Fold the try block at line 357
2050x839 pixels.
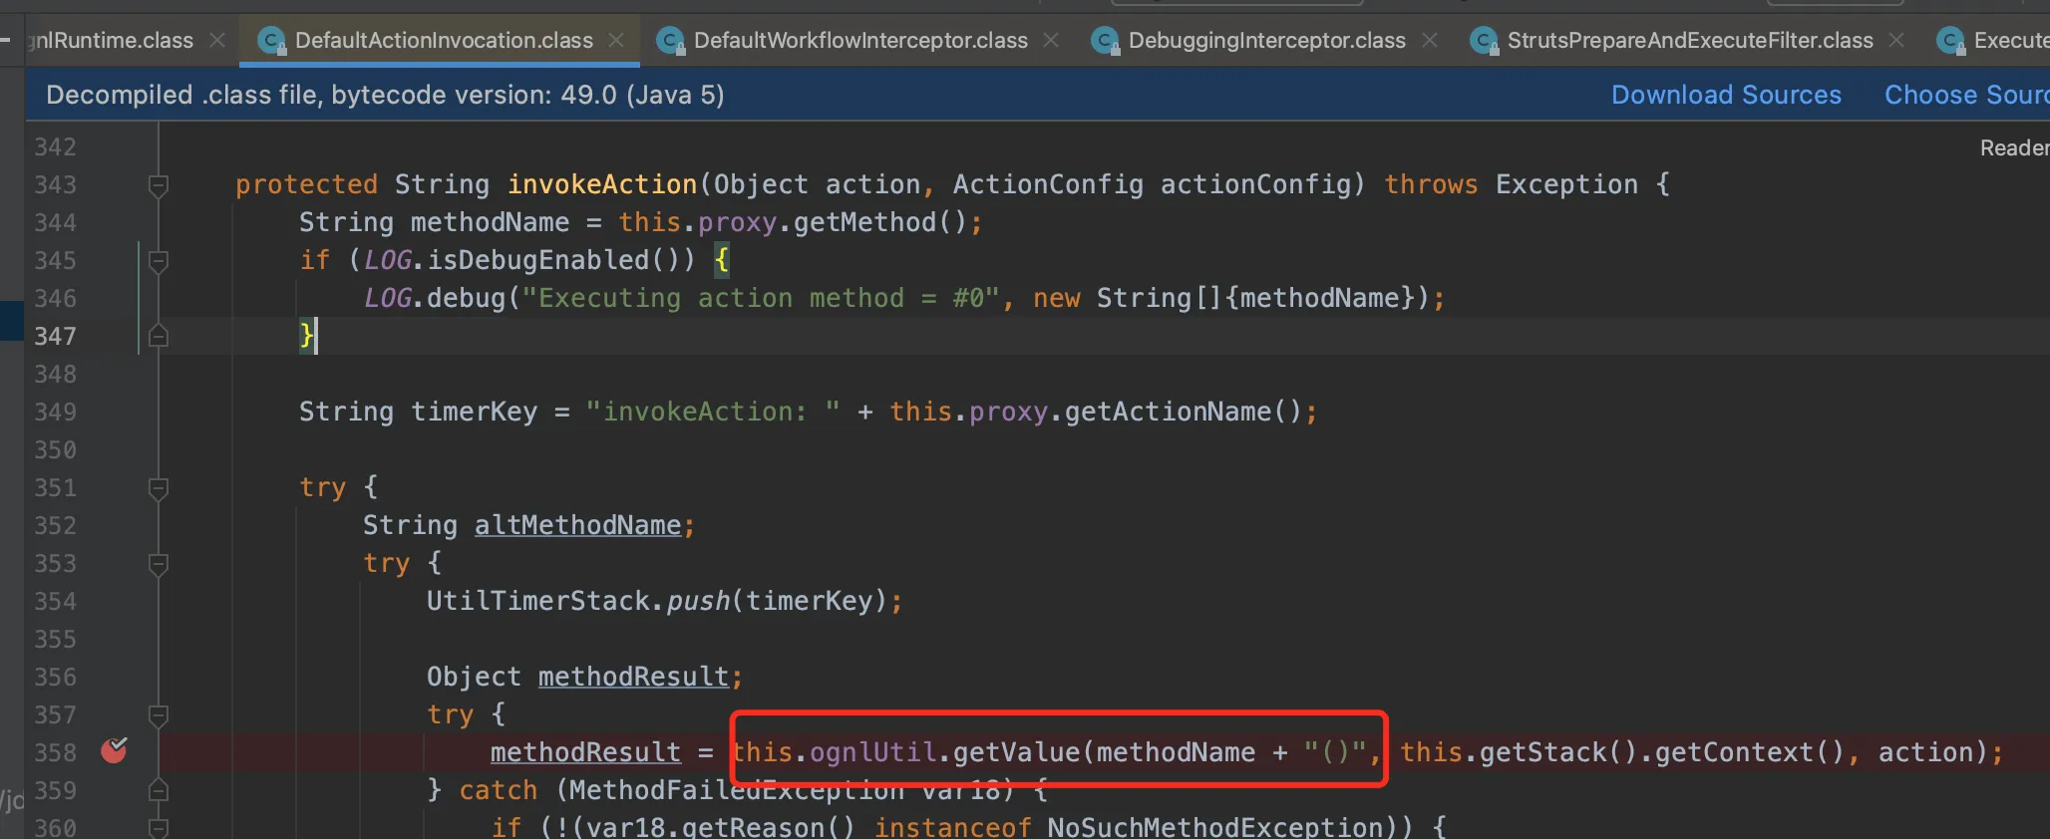(158, 715)
